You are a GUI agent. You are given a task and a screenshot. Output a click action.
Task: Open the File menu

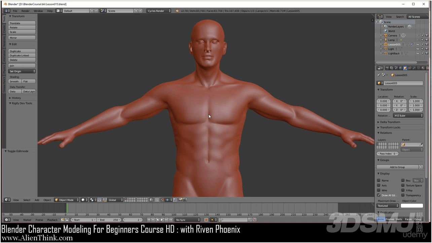tap(15, 11)
